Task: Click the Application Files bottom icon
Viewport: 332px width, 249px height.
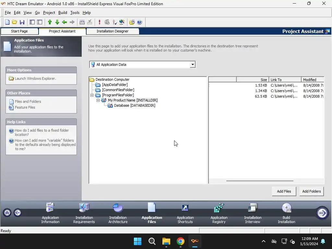Action: click(152, 207)
